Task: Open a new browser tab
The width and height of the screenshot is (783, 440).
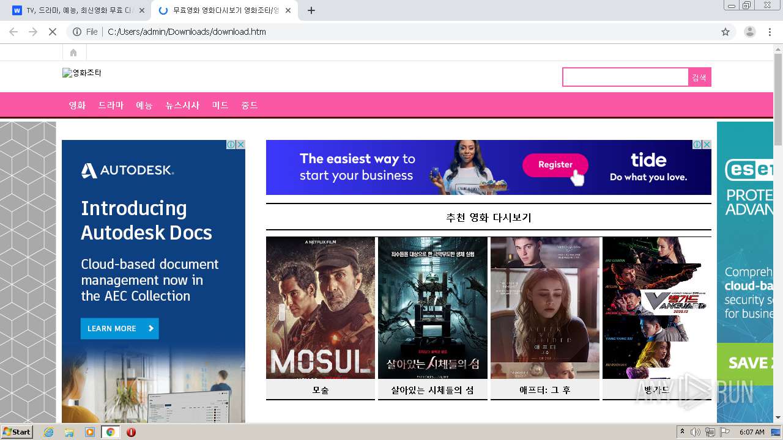Action: tap(311, 10)
